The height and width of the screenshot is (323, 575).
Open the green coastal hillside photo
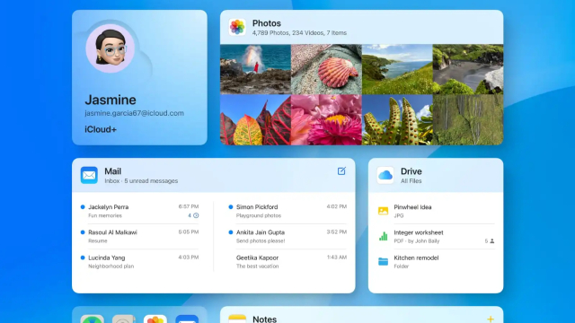pyautogui.click(x=397, y=69)
